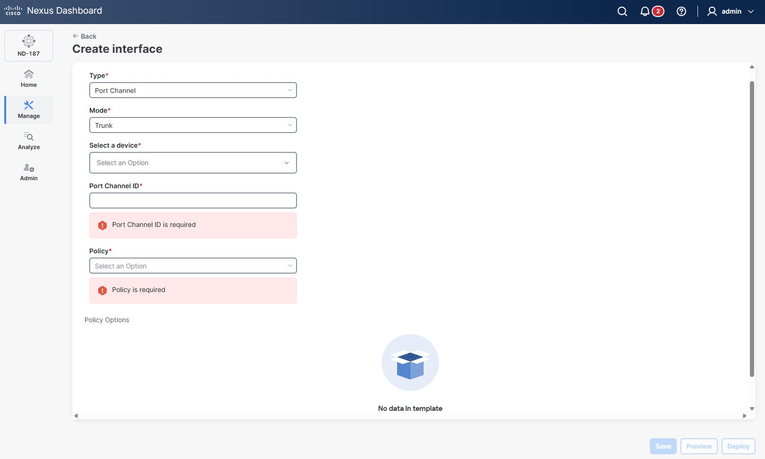Click the Deploy button
Screen dimensions: 765x459
click(x=739, y=446)
